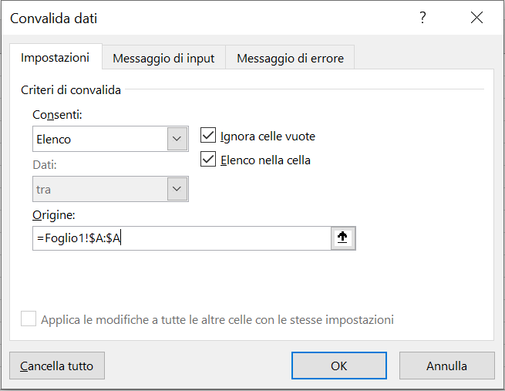The height and width of the screenshot is (391, 505).
Task: Collapse dialog using the Origine range selector icon
Action: 343,238
